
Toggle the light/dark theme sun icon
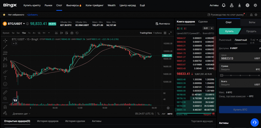(x=255, y=5)
